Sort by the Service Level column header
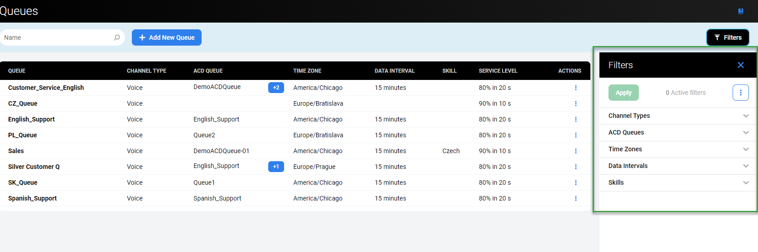758x252 pixels. coord(498,71)
